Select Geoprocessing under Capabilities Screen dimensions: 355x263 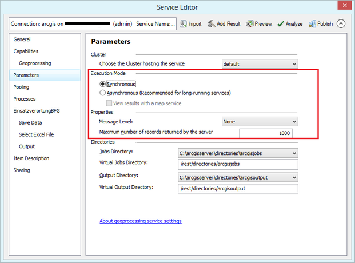coord(35,63)
